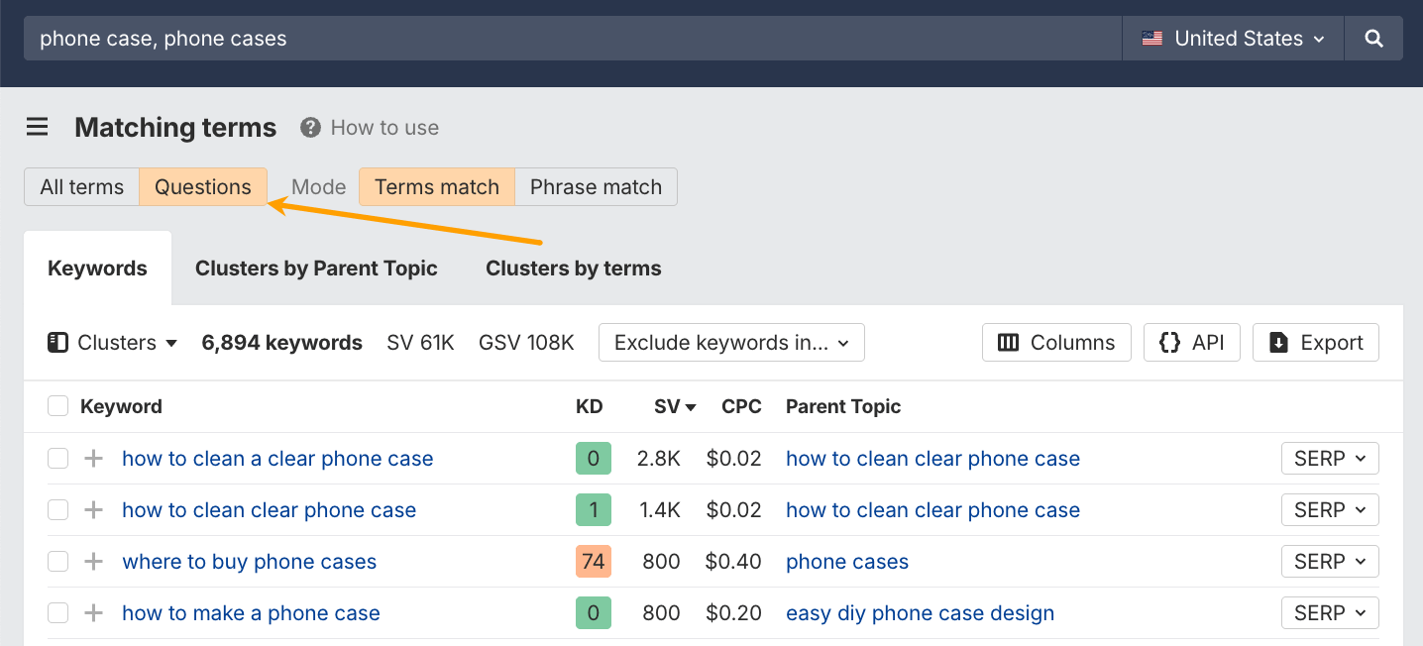Switch to the Clusters by Parent Topic tab
This screenshot has height=646, width=1423.
click(316, 268)
